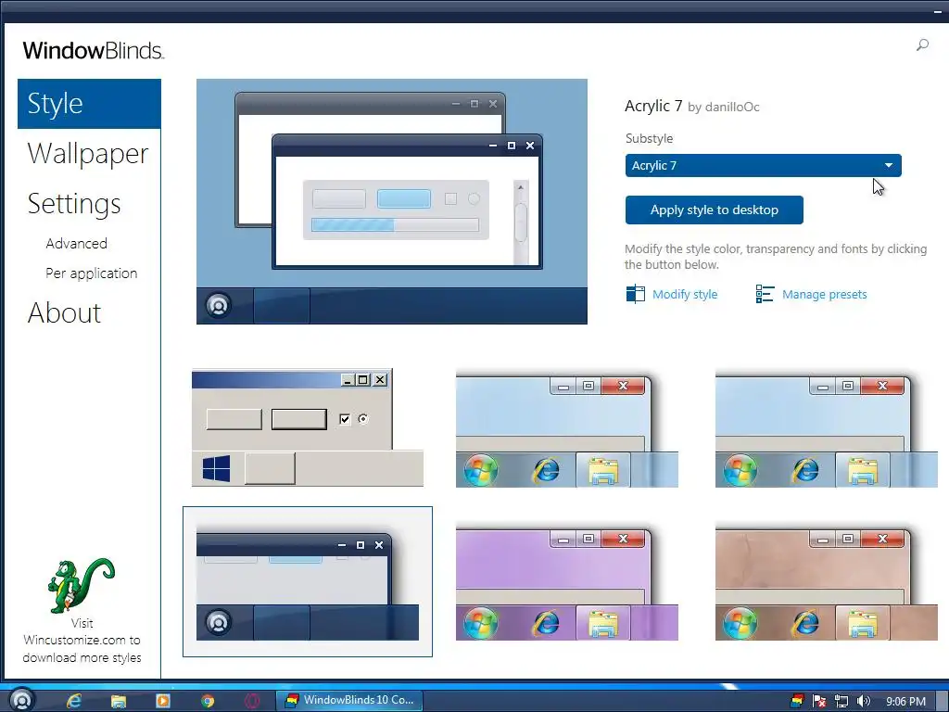Visit Wincustomize.com download more styles link
Screen dimensions: 949x712
[82, 640]
